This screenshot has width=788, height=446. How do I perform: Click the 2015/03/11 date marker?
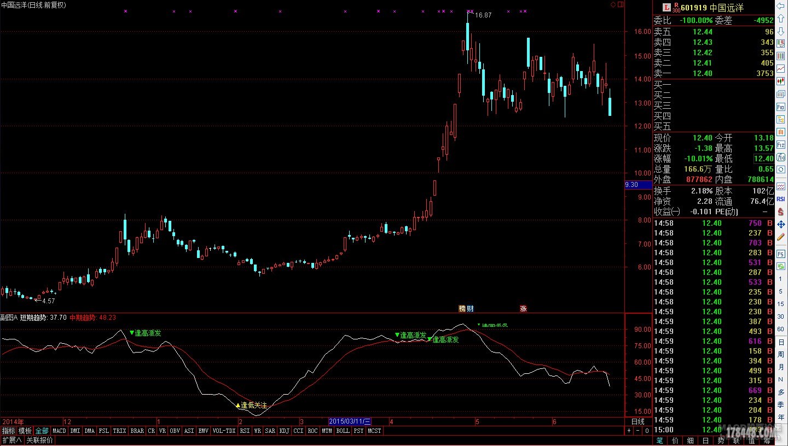click(350, 421)
